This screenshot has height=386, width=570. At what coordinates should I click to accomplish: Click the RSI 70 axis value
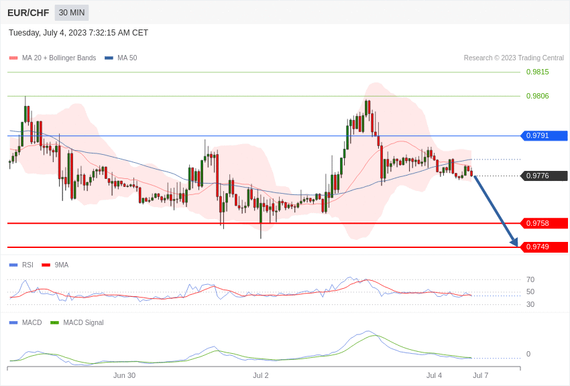click(x=530, y=279)
